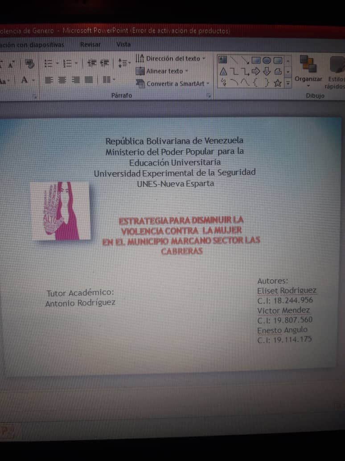Open the Fuente group dialog launcher

coord(35,96)
